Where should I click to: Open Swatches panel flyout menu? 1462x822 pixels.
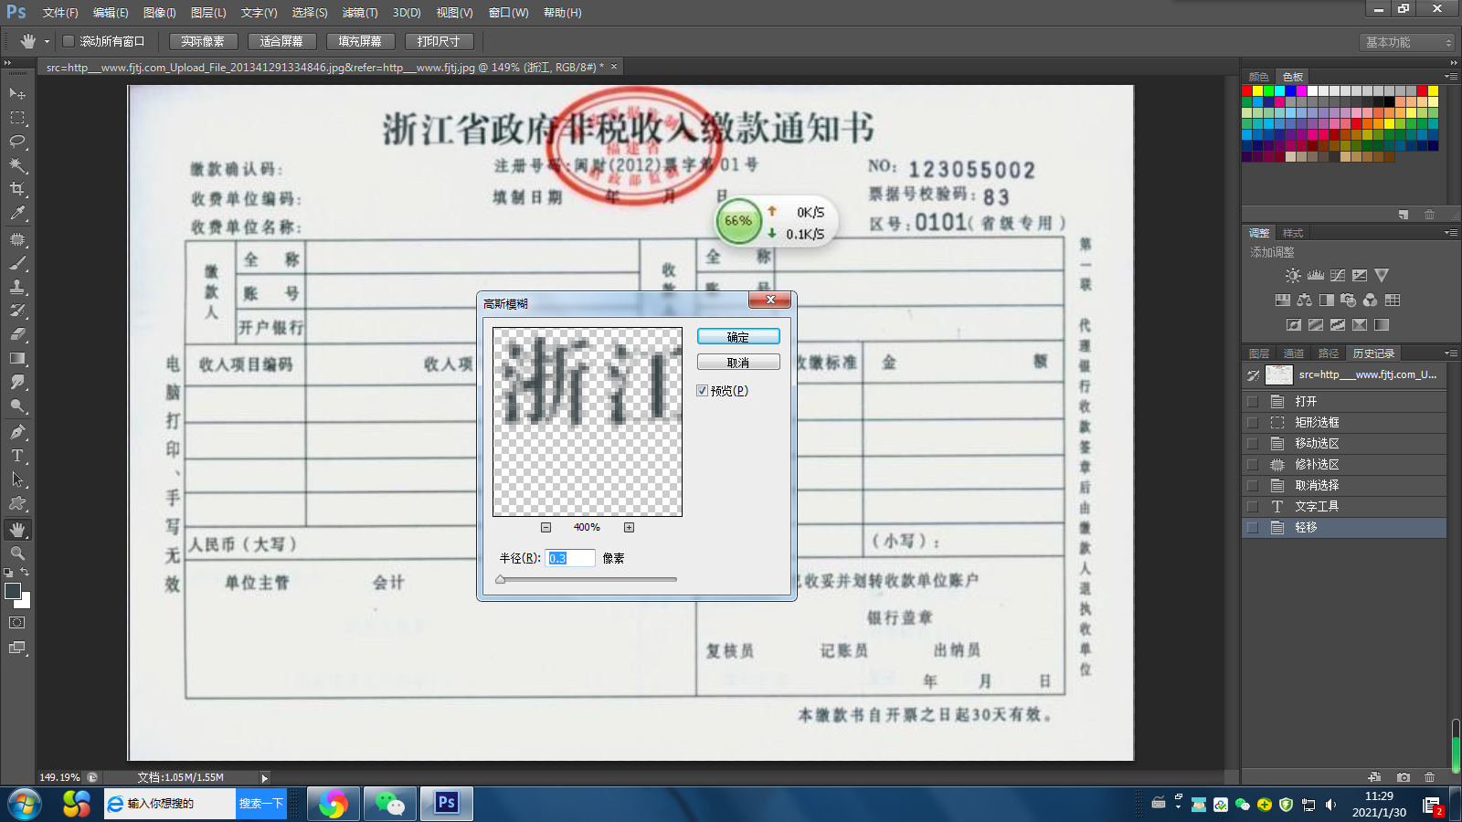(x=1450, y=77)
